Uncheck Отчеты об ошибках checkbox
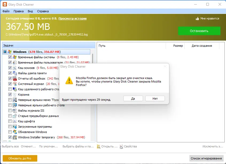The image size is (226, 164). click(x=10, y=79)
